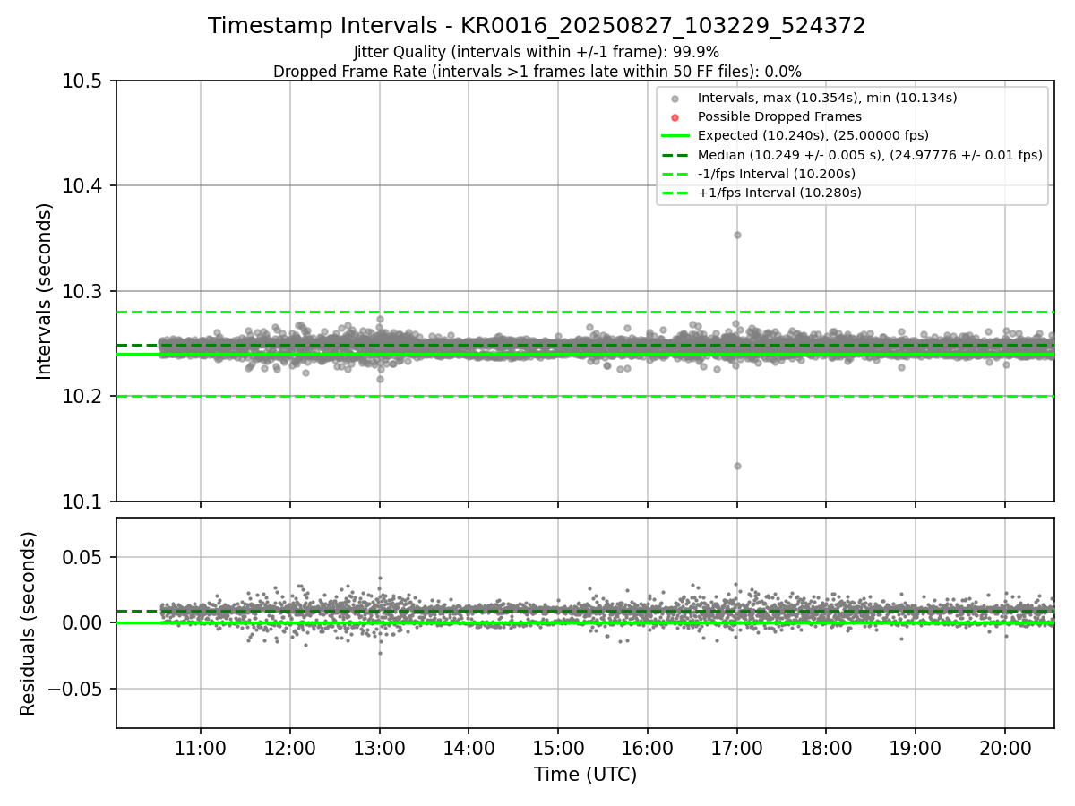The height and width of the screenshot is (806, 1075).
Task: Click the red dot marker beside 'Possible Dropped Frames'
Action: 675,117
